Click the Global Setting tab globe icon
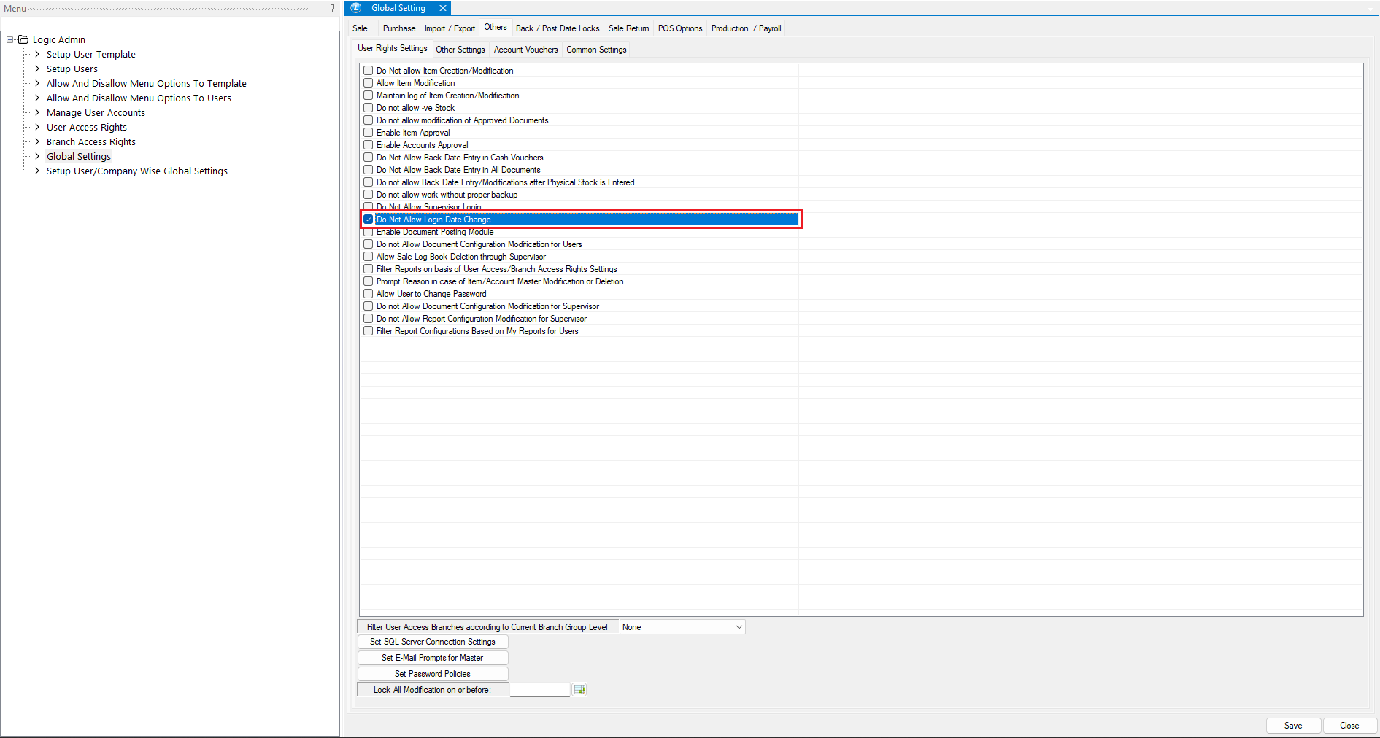The width and height of the screenshot is (1380, 738). pyautogui.click(x=356, y=8)
